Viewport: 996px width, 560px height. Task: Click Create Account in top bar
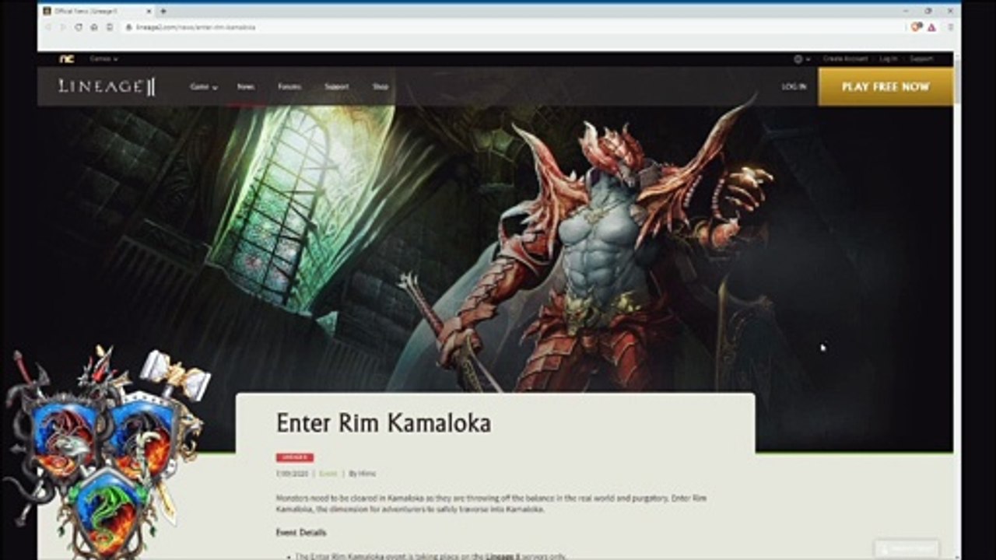(845, 58)
